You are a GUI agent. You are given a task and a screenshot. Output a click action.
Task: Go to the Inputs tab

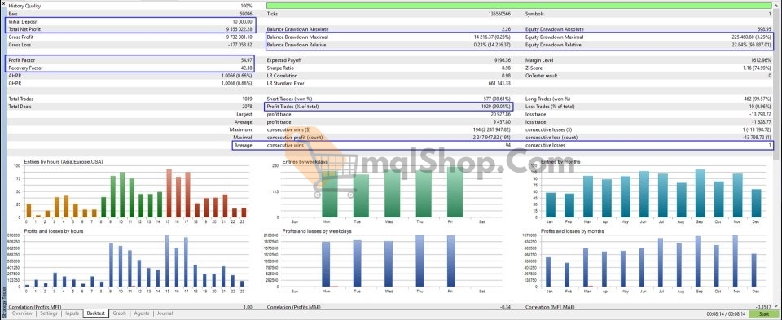(72, 313)
